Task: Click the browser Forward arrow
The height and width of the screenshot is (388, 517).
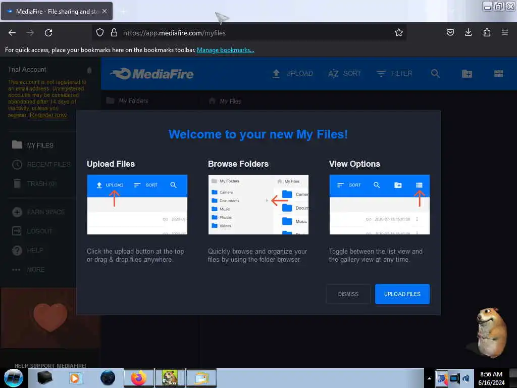Action: pos(30,33)
